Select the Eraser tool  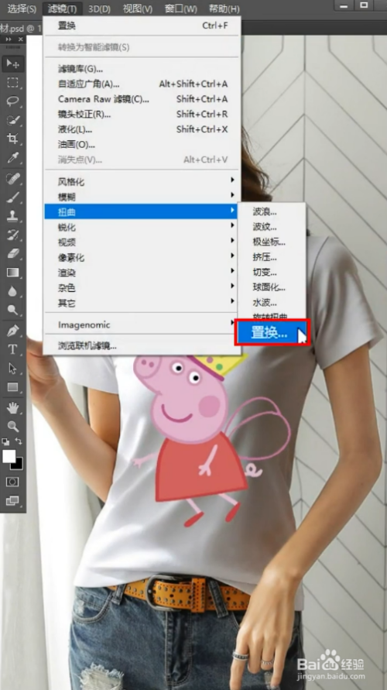click(x=12, y=253)
